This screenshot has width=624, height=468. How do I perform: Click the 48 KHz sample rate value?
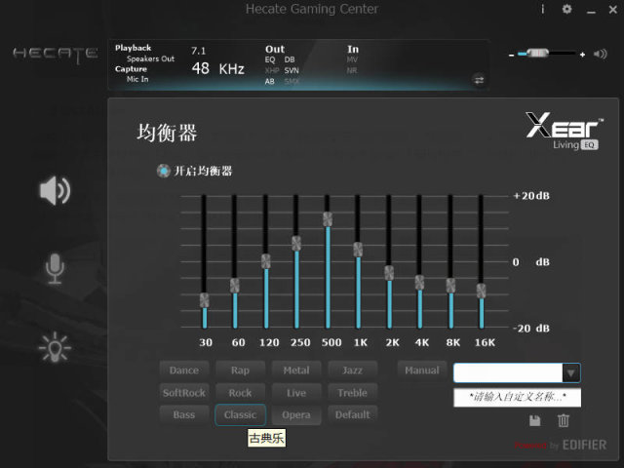217,69
